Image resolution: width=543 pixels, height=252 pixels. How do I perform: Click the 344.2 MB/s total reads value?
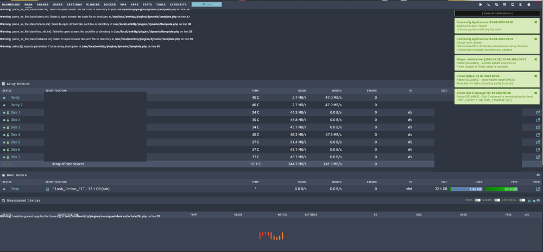[x=297, y=164]
